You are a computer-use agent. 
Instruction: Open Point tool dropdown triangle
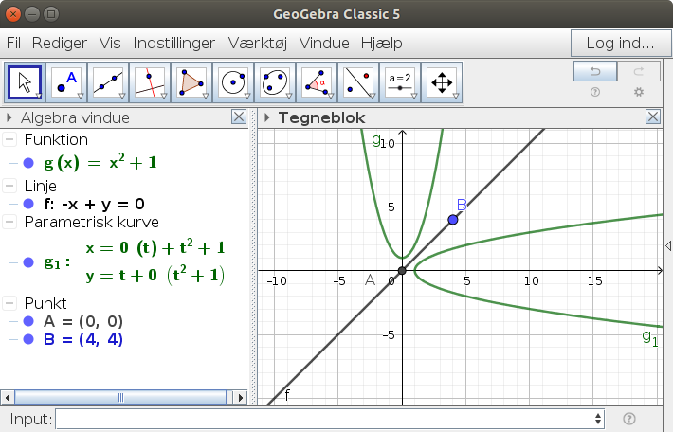[81, 96]
